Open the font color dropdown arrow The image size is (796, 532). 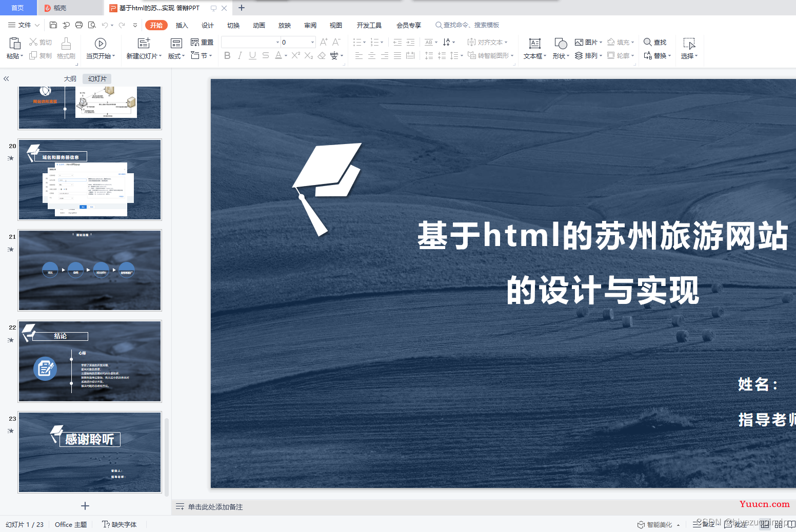(x=286, y=56)
